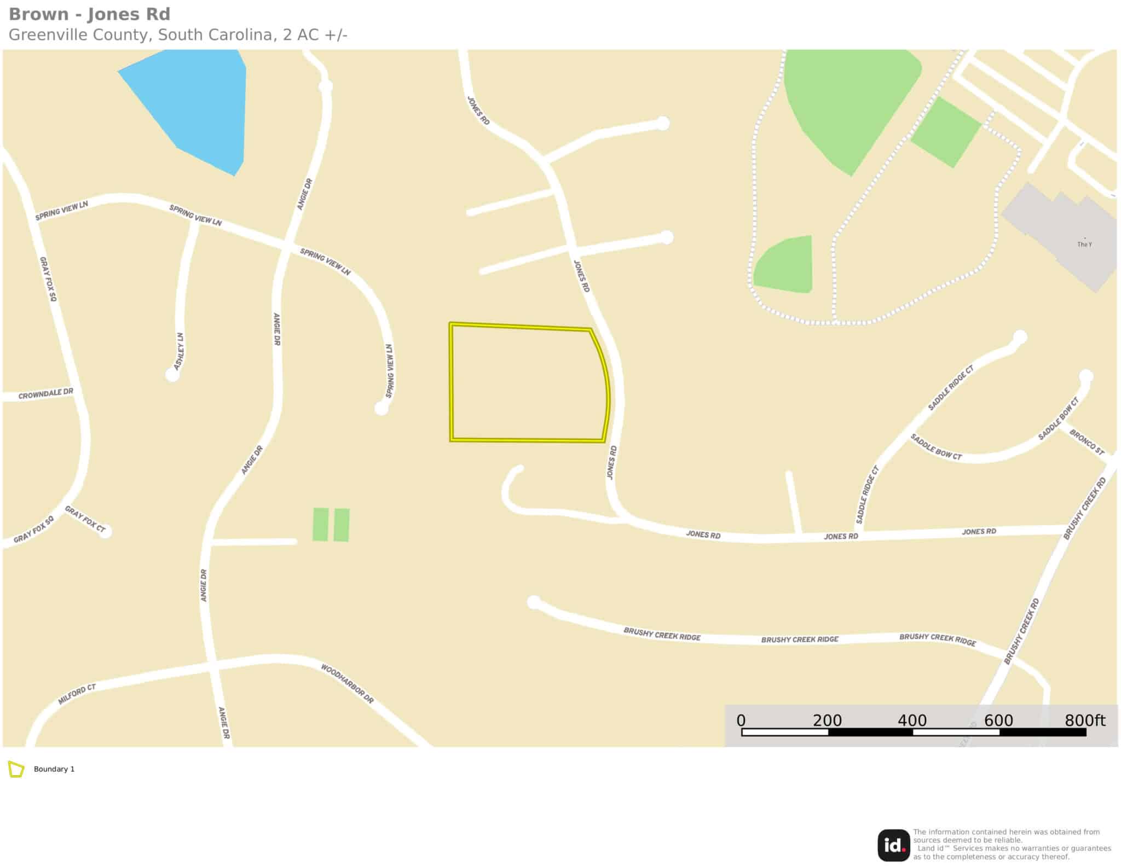Viewport: 1121px width, 866px height.
Task: Click the Crowndale Dr road label
Action: (45, 394)
